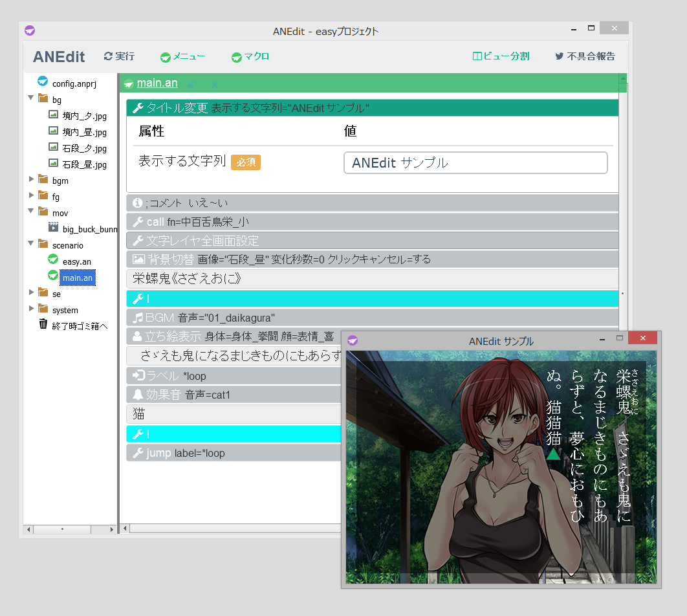Expand the system folder
The width and height of the screenshot is (687, 616).
click(31, 308)
